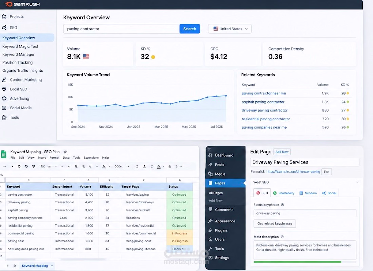The image size is (373, 271).
Task: Click the Semrush Tools sidebar icon
Action: (4, 118)
